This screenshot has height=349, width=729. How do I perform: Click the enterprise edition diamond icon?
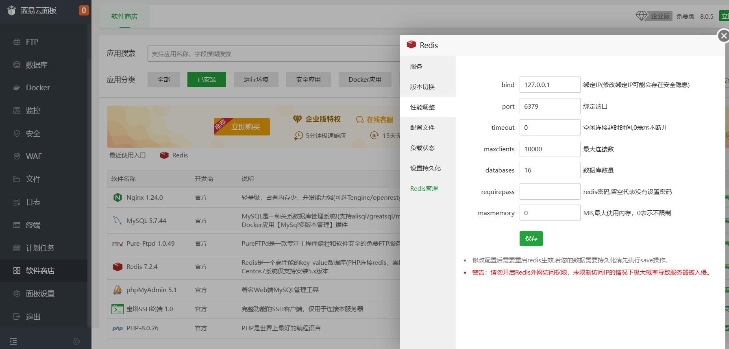point(641,16)
